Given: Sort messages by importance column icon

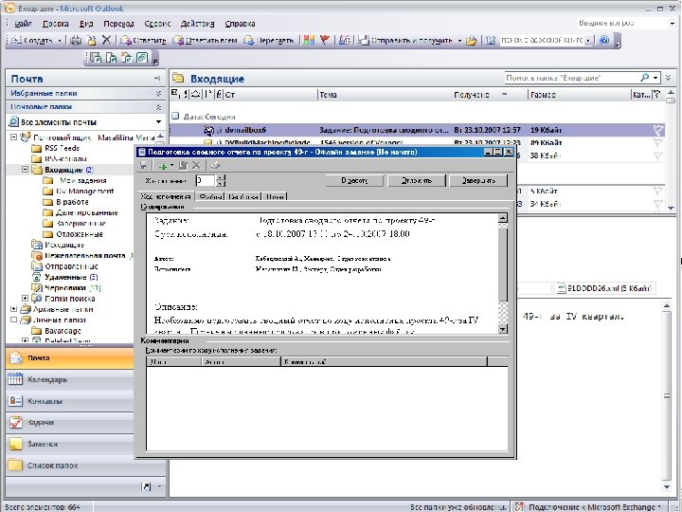Looking at the screenshot, I should click(186, 94).
